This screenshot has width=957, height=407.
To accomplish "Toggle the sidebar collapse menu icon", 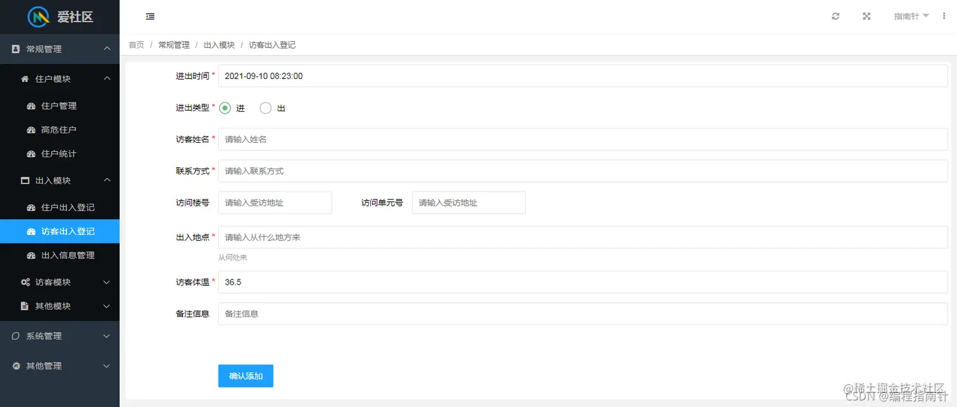I will [x=150, y=16].
